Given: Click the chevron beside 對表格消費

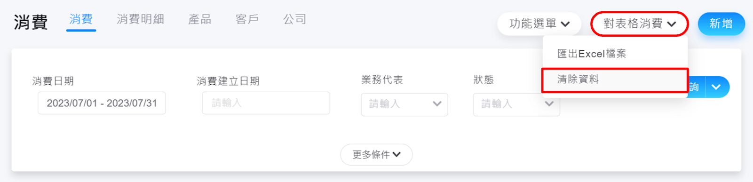Looking at the screenshot, I should click(671, 24).
